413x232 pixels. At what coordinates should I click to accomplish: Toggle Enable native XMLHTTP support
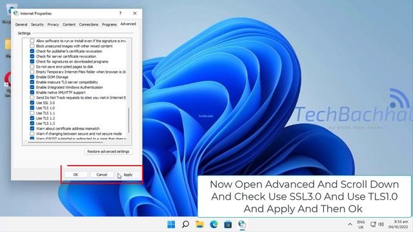click(32, 92)
